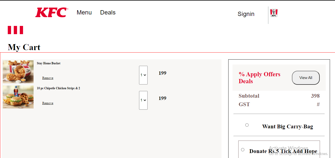Remove 10 pc Chipotle Chicken Strips item
This screenshot has height=158, width=335.
[48, 103]
